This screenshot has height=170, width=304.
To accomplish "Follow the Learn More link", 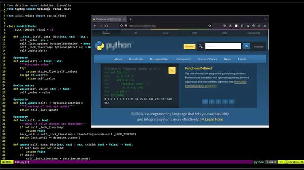I will (214, 120).
